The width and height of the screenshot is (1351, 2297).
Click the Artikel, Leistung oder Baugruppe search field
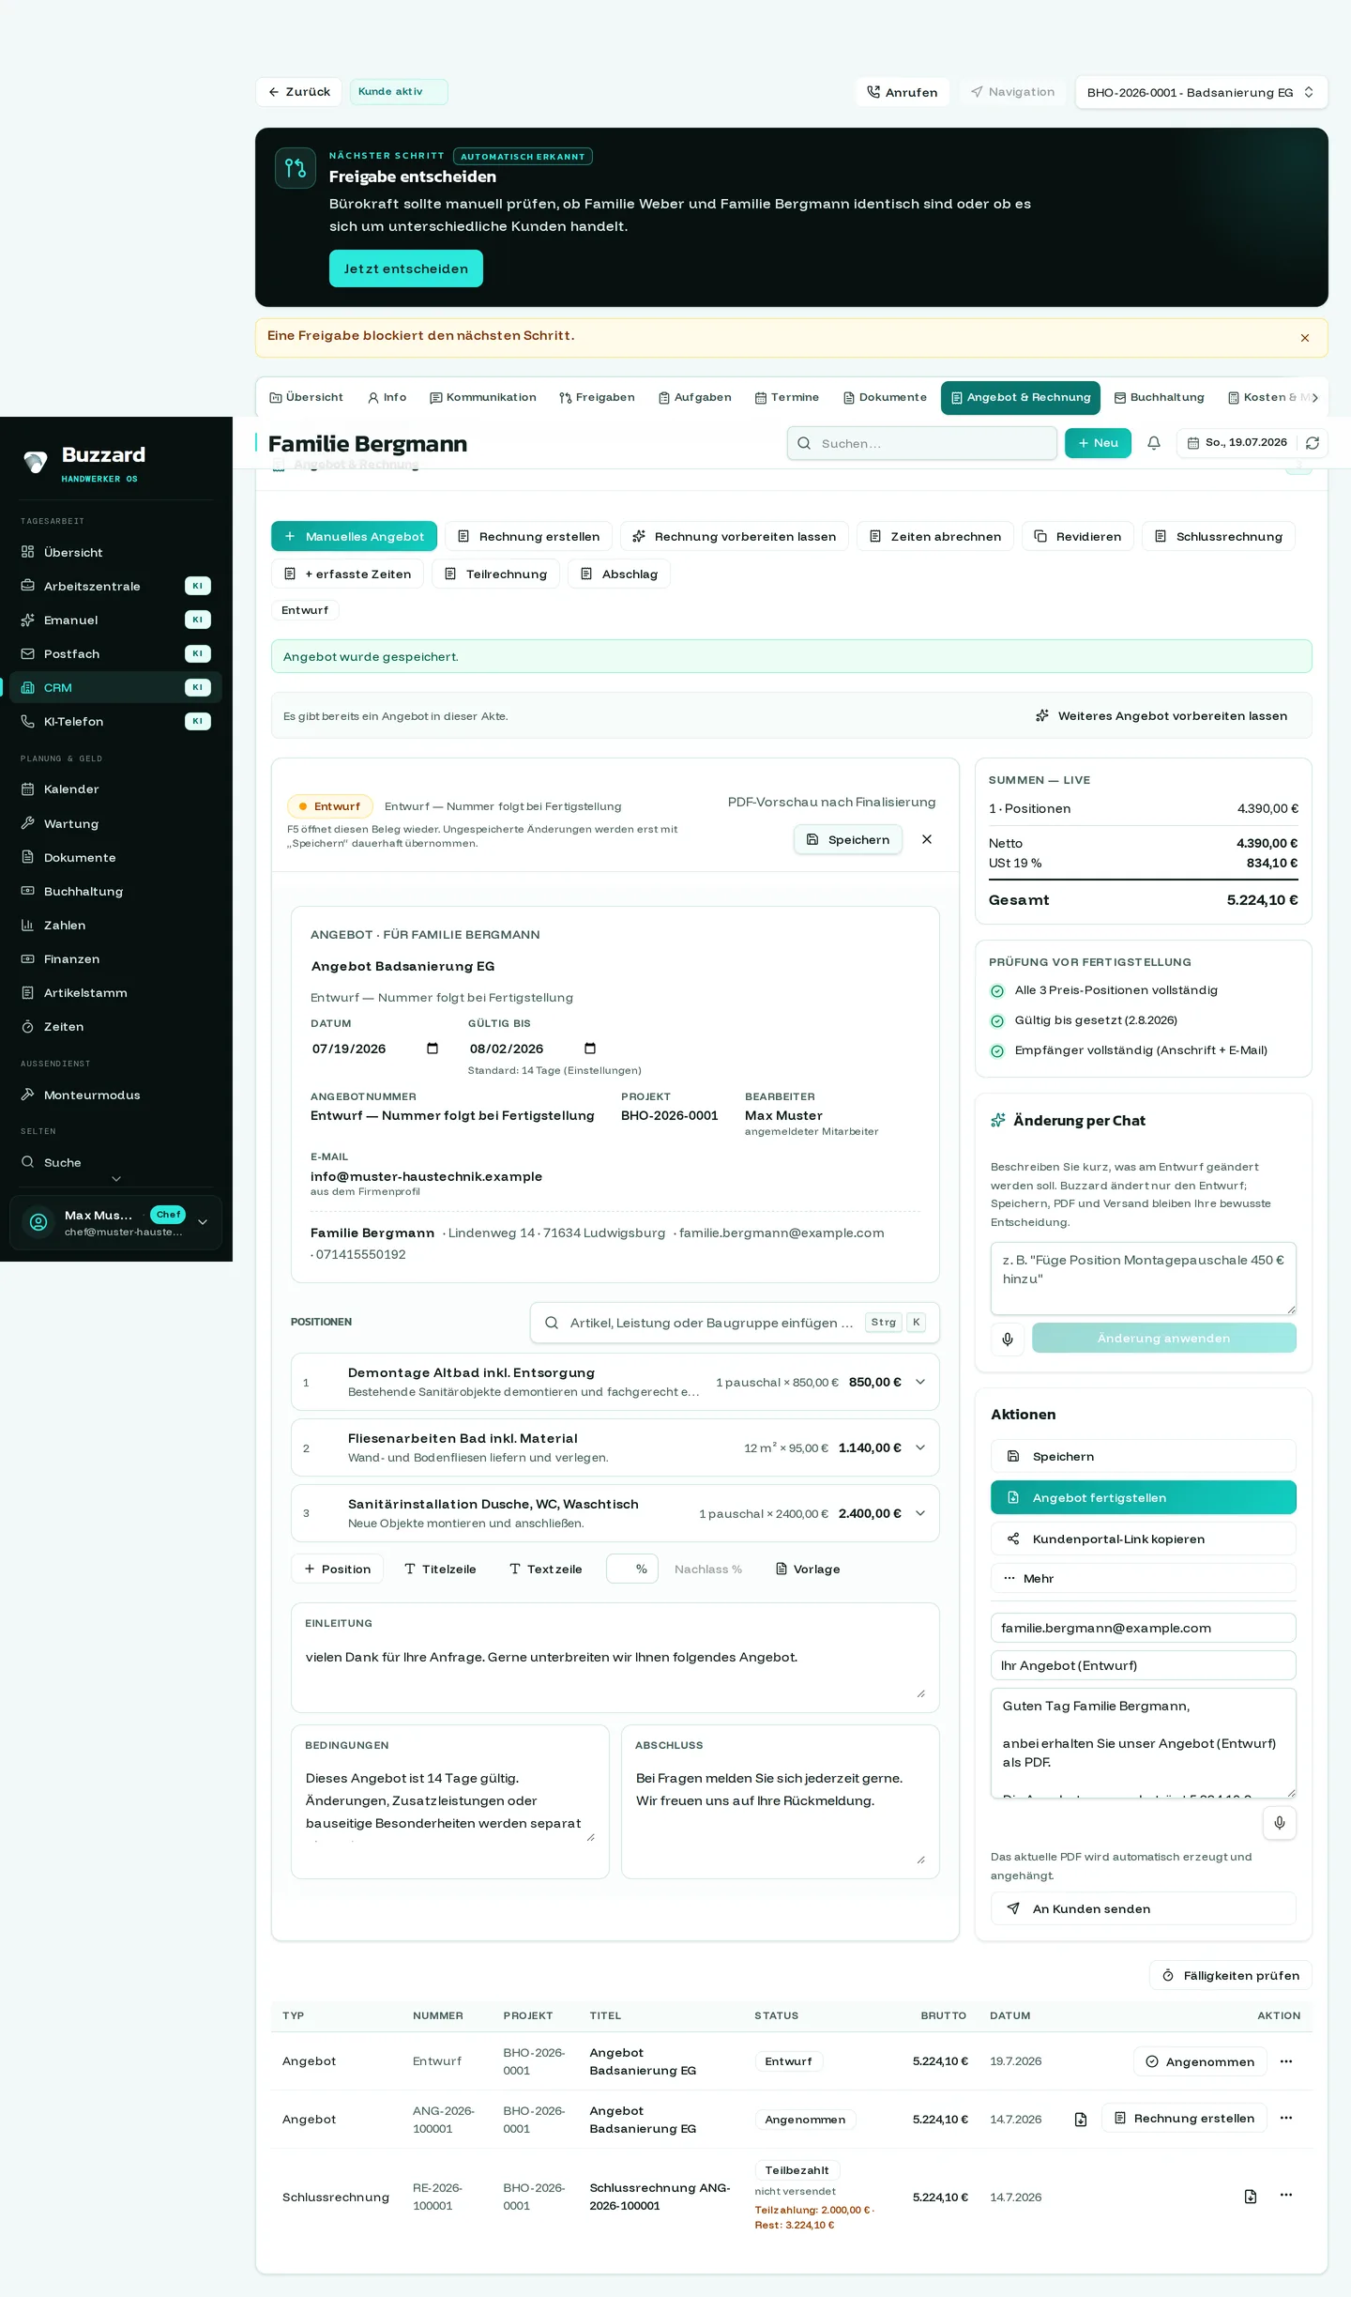tap(735, 1322)
